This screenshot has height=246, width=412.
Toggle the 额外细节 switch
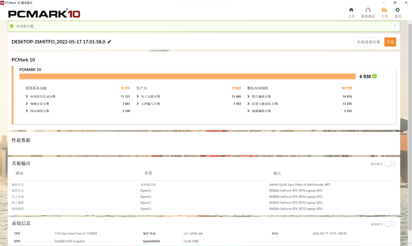(x=390, y=164)
